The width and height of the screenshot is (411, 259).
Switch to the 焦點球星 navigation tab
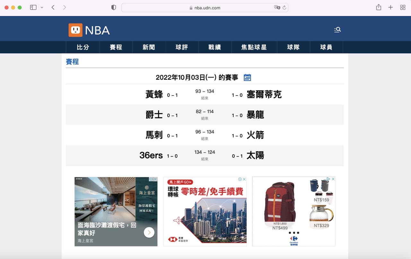click(254, 47)
